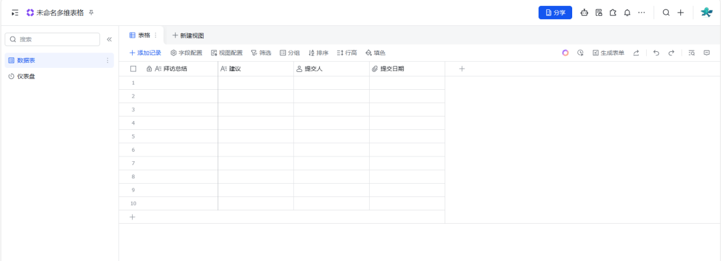Open the notification bell
The width and height of the screenshot is (721, 261).
[627, 13]
